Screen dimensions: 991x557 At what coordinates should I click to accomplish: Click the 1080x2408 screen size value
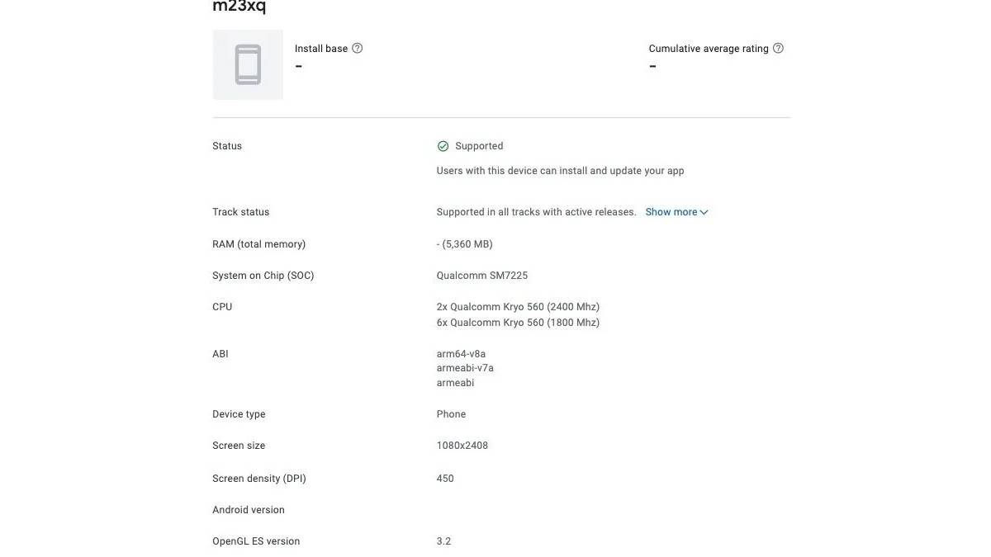462,446
